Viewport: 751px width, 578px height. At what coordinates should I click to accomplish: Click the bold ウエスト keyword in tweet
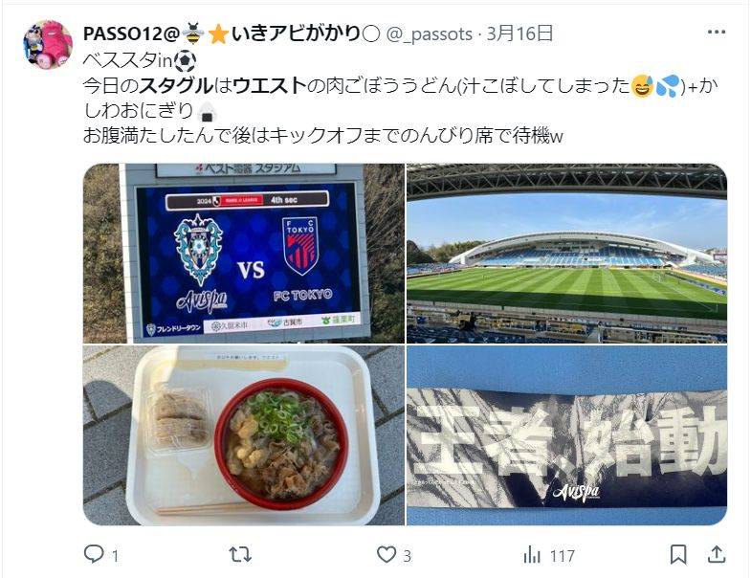(270, 86)
